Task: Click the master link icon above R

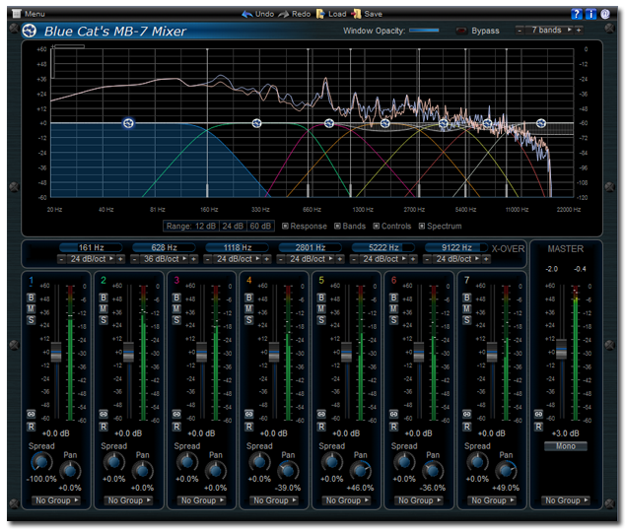Action: tap(538, 414)
